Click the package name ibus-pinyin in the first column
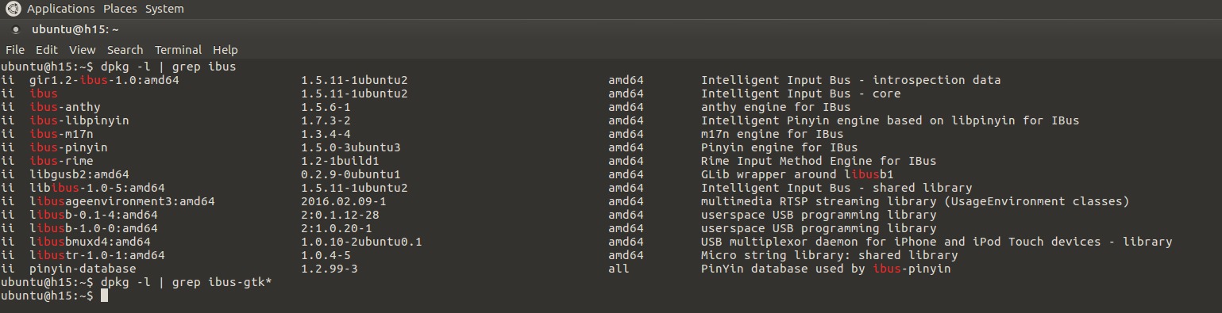The width and height of the screenshot is (1222, 313). pos(69,147)
